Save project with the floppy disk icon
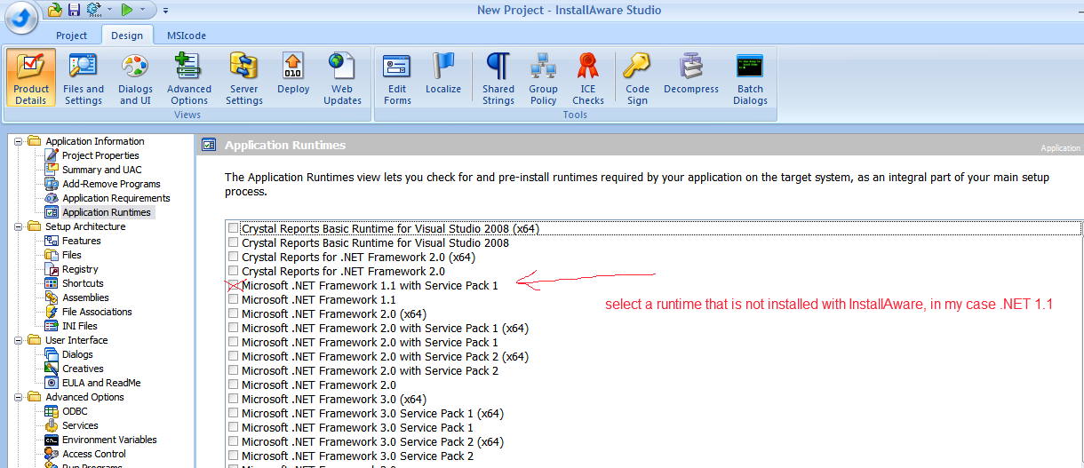Screen dimensions: 1084x468 tap(74, 10)
